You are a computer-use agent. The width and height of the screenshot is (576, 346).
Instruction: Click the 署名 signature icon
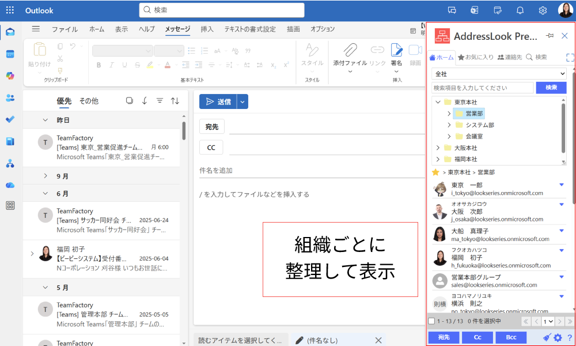(396, 50)
